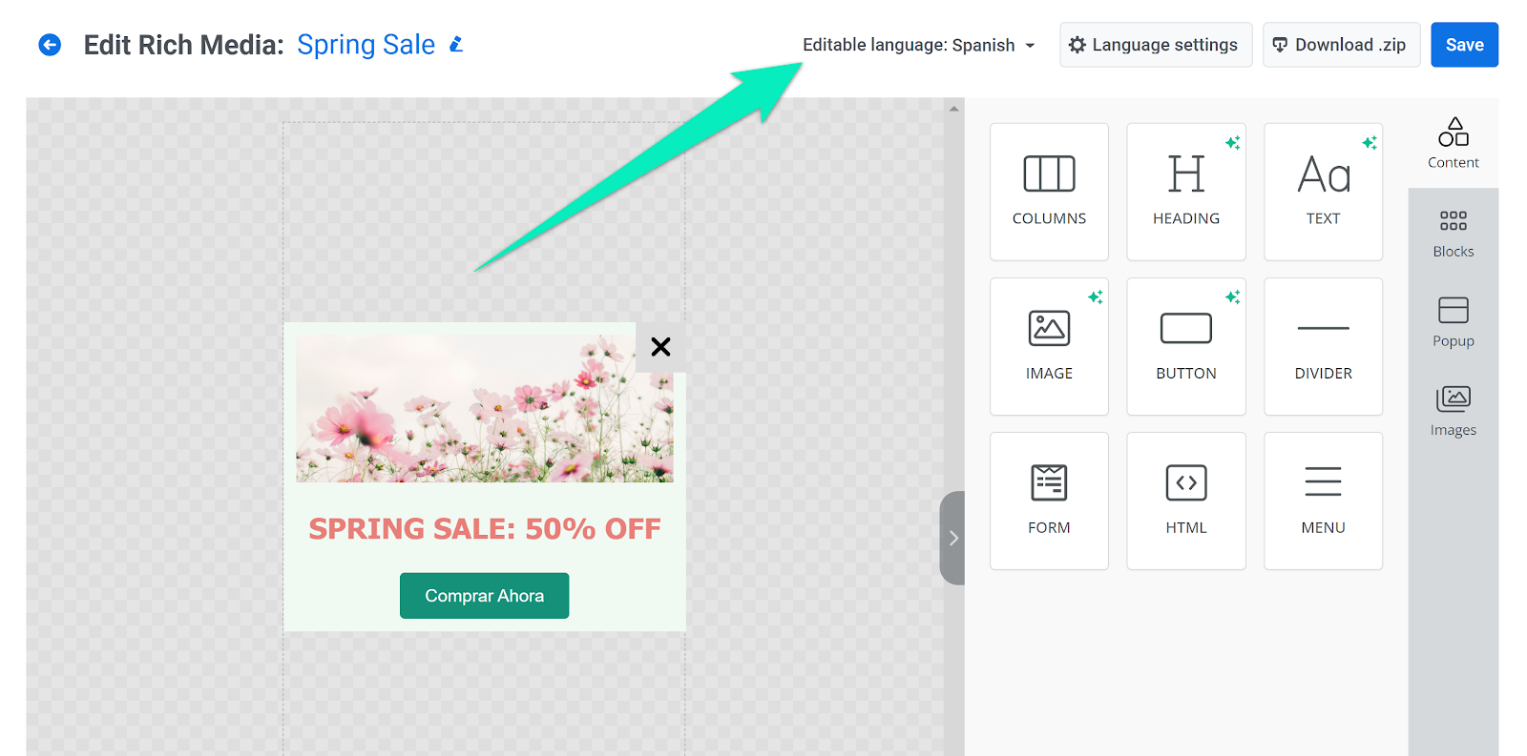Viewport: 1527px width, 756px height.
Task: Select the Image content block
Action: point(1049,346)
